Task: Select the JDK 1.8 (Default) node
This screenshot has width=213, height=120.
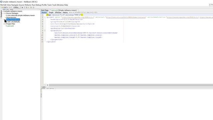Action: [x=13, y=22]
